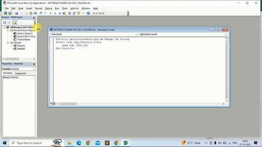Click the Break pause icon
The width and height of the screenshot is (262, 147).
tap(55, 13)
